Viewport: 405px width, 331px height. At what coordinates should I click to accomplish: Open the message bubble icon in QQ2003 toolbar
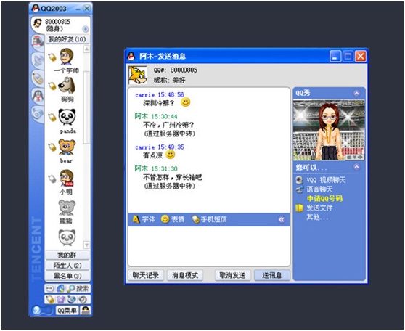pyautogui.click(x=49, y=288)
